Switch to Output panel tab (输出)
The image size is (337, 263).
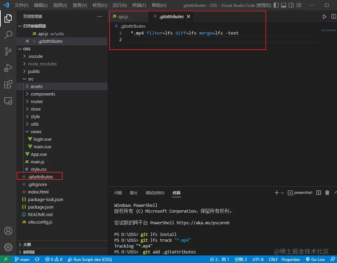(133, 193)
